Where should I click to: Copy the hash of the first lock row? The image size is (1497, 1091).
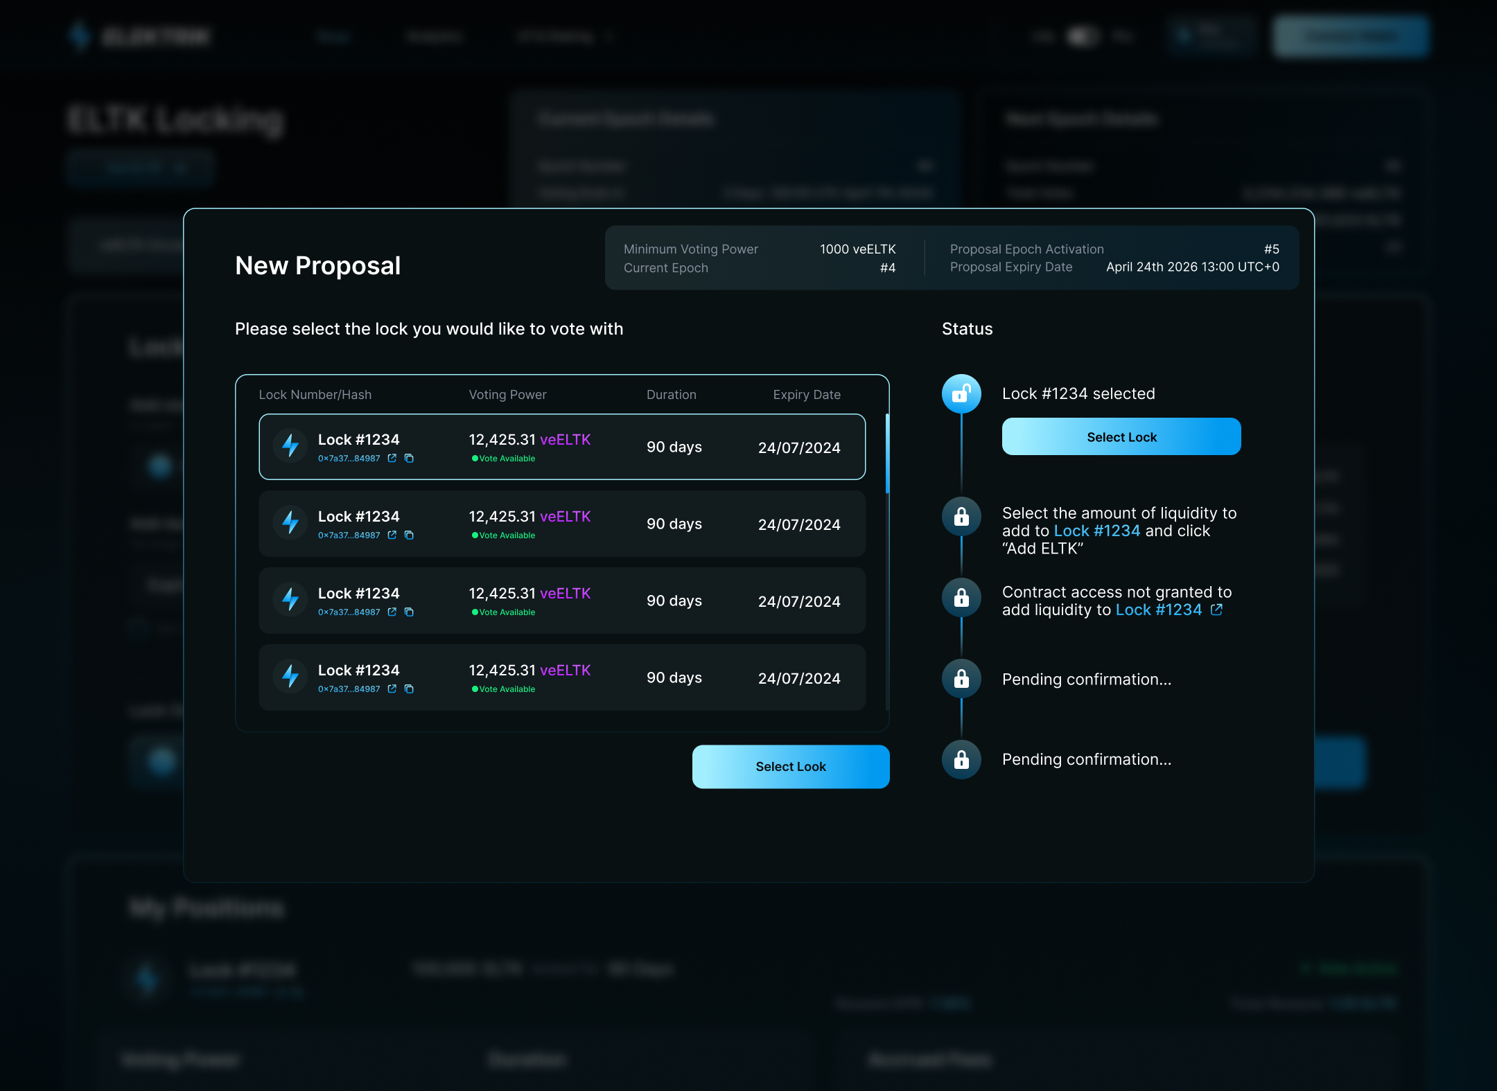(x=409, y=458)
